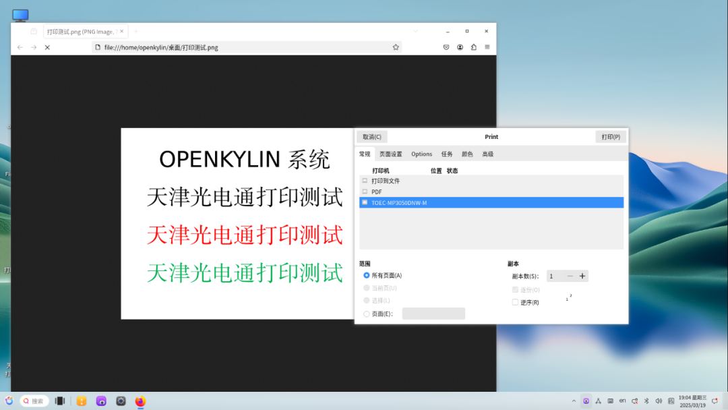Select the 所有页面(A) radio button

coord(367,275)
